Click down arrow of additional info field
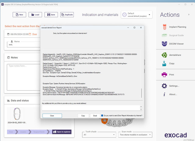195x141 pixels. 141,109
